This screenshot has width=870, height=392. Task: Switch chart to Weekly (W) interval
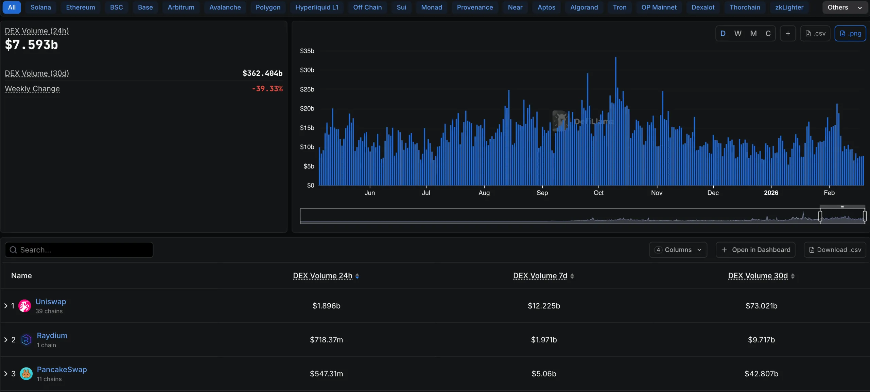click(738, 33)
